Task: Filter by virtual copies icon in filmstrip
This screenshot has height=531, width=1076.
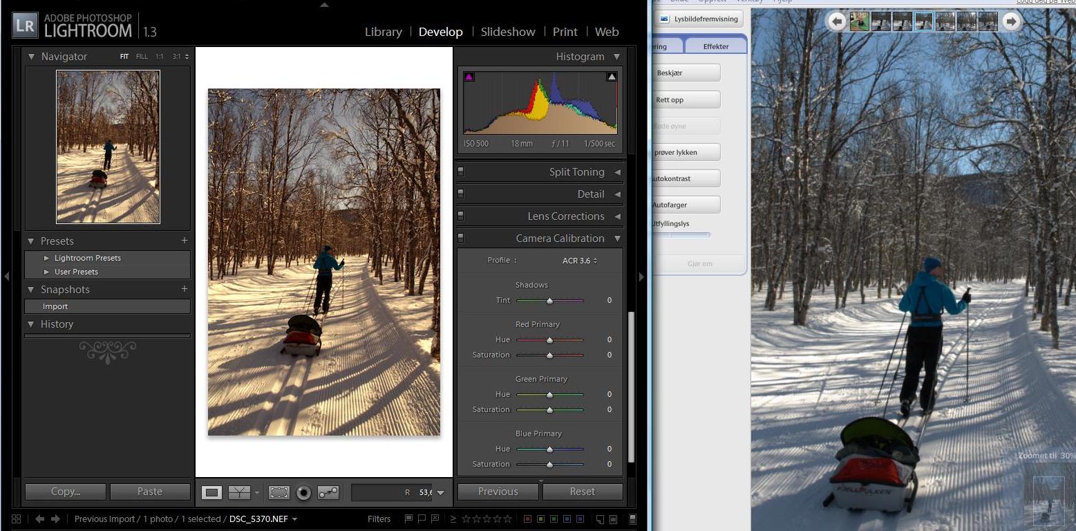Action: 612,519
